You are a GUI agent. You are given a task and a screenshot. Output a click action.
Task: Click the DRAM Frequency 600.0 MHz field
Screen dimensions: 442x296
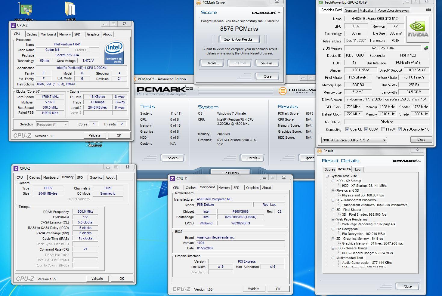point(85,212)
